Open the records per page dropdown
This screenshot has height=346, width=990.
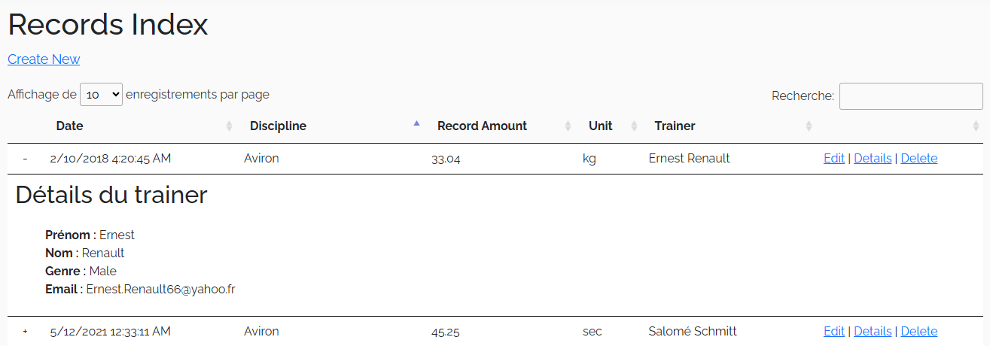point(101,95)
